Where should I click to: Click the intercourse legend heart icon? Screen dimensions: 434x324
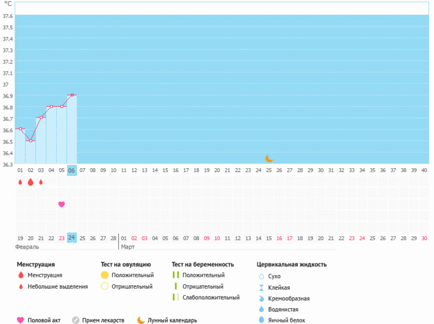(x=21, y=320)
